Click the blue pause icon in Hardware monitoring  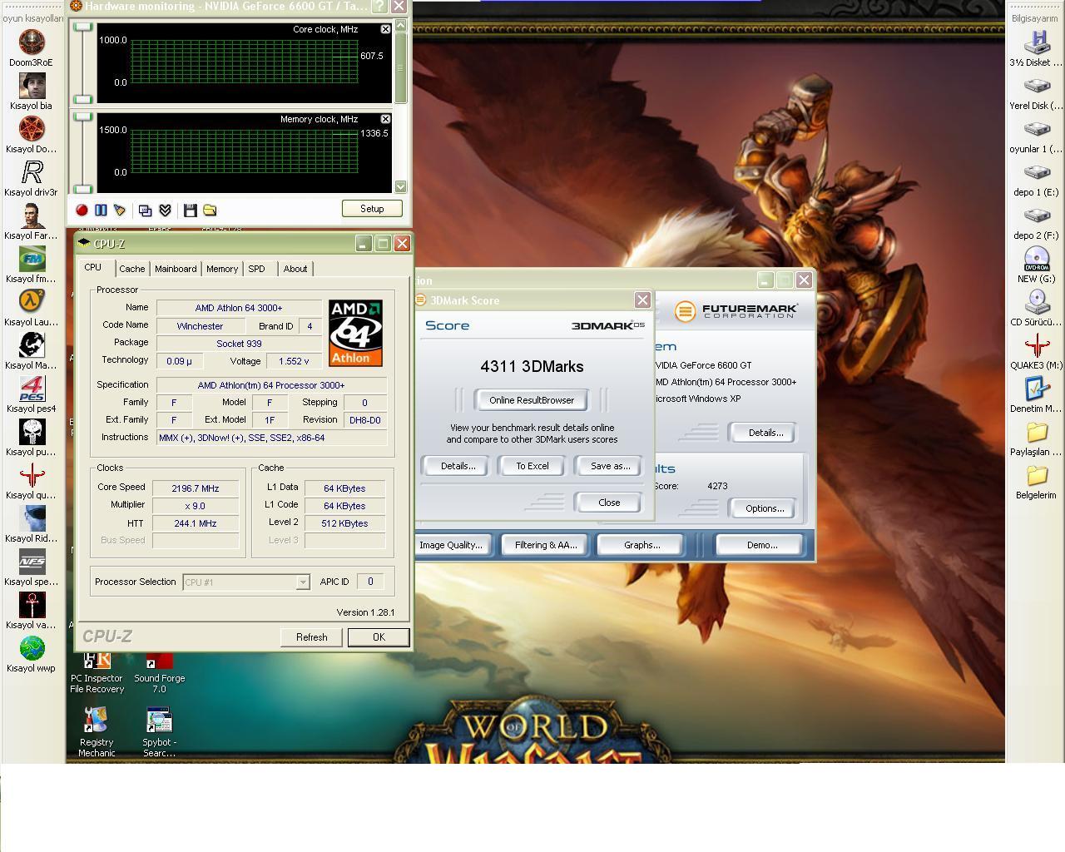click(101, 211)
